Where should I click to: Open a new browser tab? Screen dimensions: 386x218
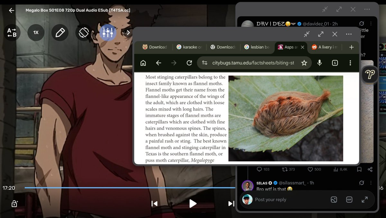pos(351,47)
